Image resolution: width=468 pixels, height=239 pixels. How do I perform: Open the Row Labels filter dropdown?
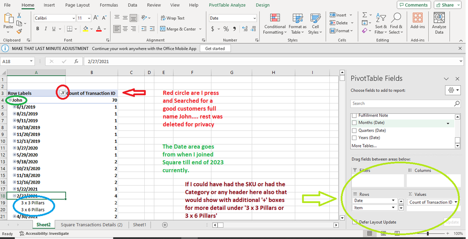(x=63, y=93)
